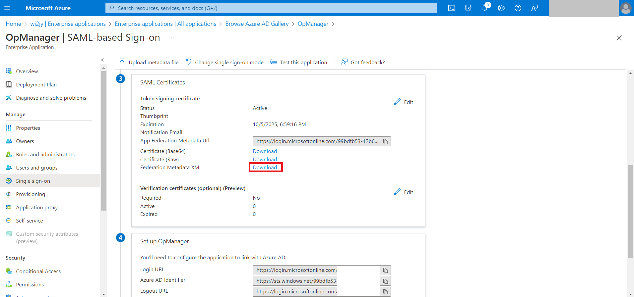The width and height of the screenshot is (634, 297).
Task: Open wj2jy | Enterprise applications breadcrumb
Action: coord(68,24)
